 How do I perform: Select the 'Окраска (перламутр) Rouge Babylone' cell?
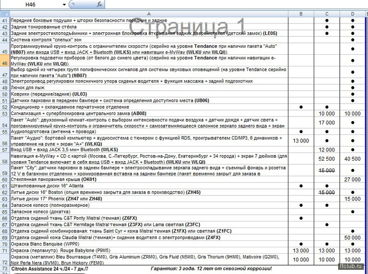click(149, 251)
